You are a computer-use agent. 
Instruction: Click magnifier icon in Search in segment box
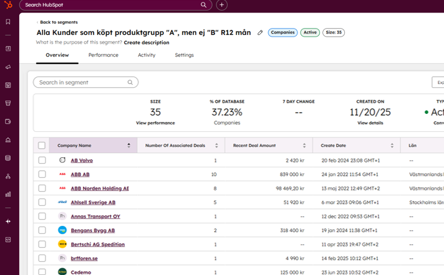[130, 82]
